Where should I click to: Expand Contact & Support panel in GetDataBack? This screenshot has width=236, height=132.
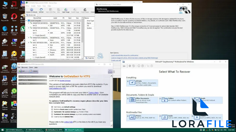coord(33,83)
